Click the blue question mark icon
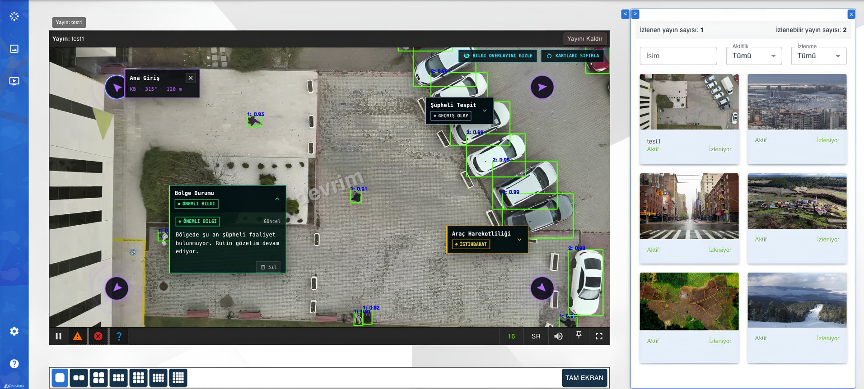The height and width of the screenshot is (389, 864). tap(119, 336)
